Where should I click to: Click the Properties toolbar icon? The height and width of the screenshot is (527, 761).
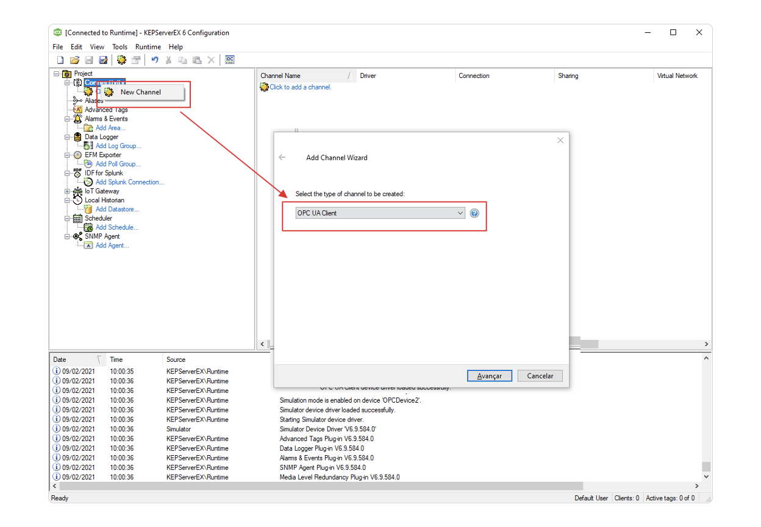click(135, 60)
